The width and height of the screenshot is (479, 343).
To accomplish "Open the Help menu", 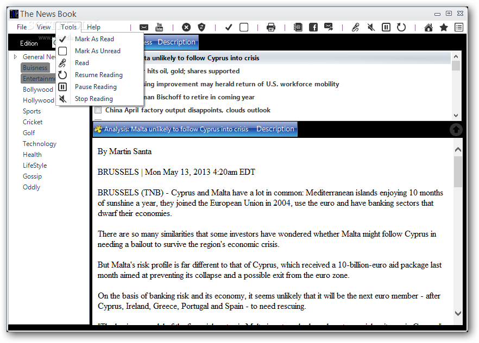I will point(93,27).
